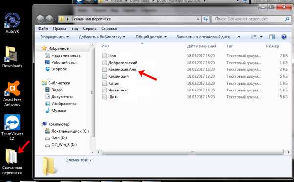Show hidden toolbar commands via chevron
This screenshot has height=182, width=294.
[x=239, y=37]
